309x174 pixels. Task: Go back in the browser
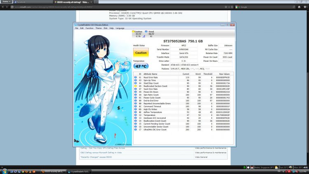pyautogui.click(x=2, y=7)
